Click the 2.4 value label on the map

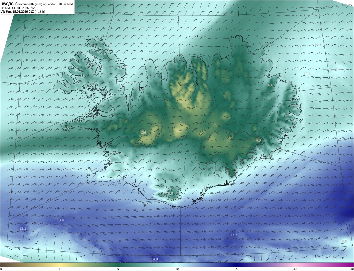(x=144, y=132)
